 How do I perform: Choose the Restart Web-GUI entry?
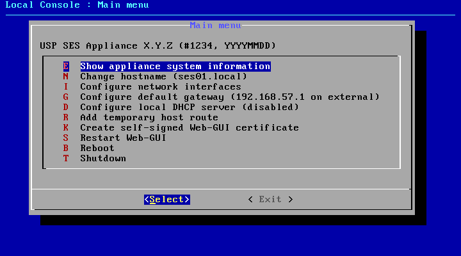click(x=123, y=138)
